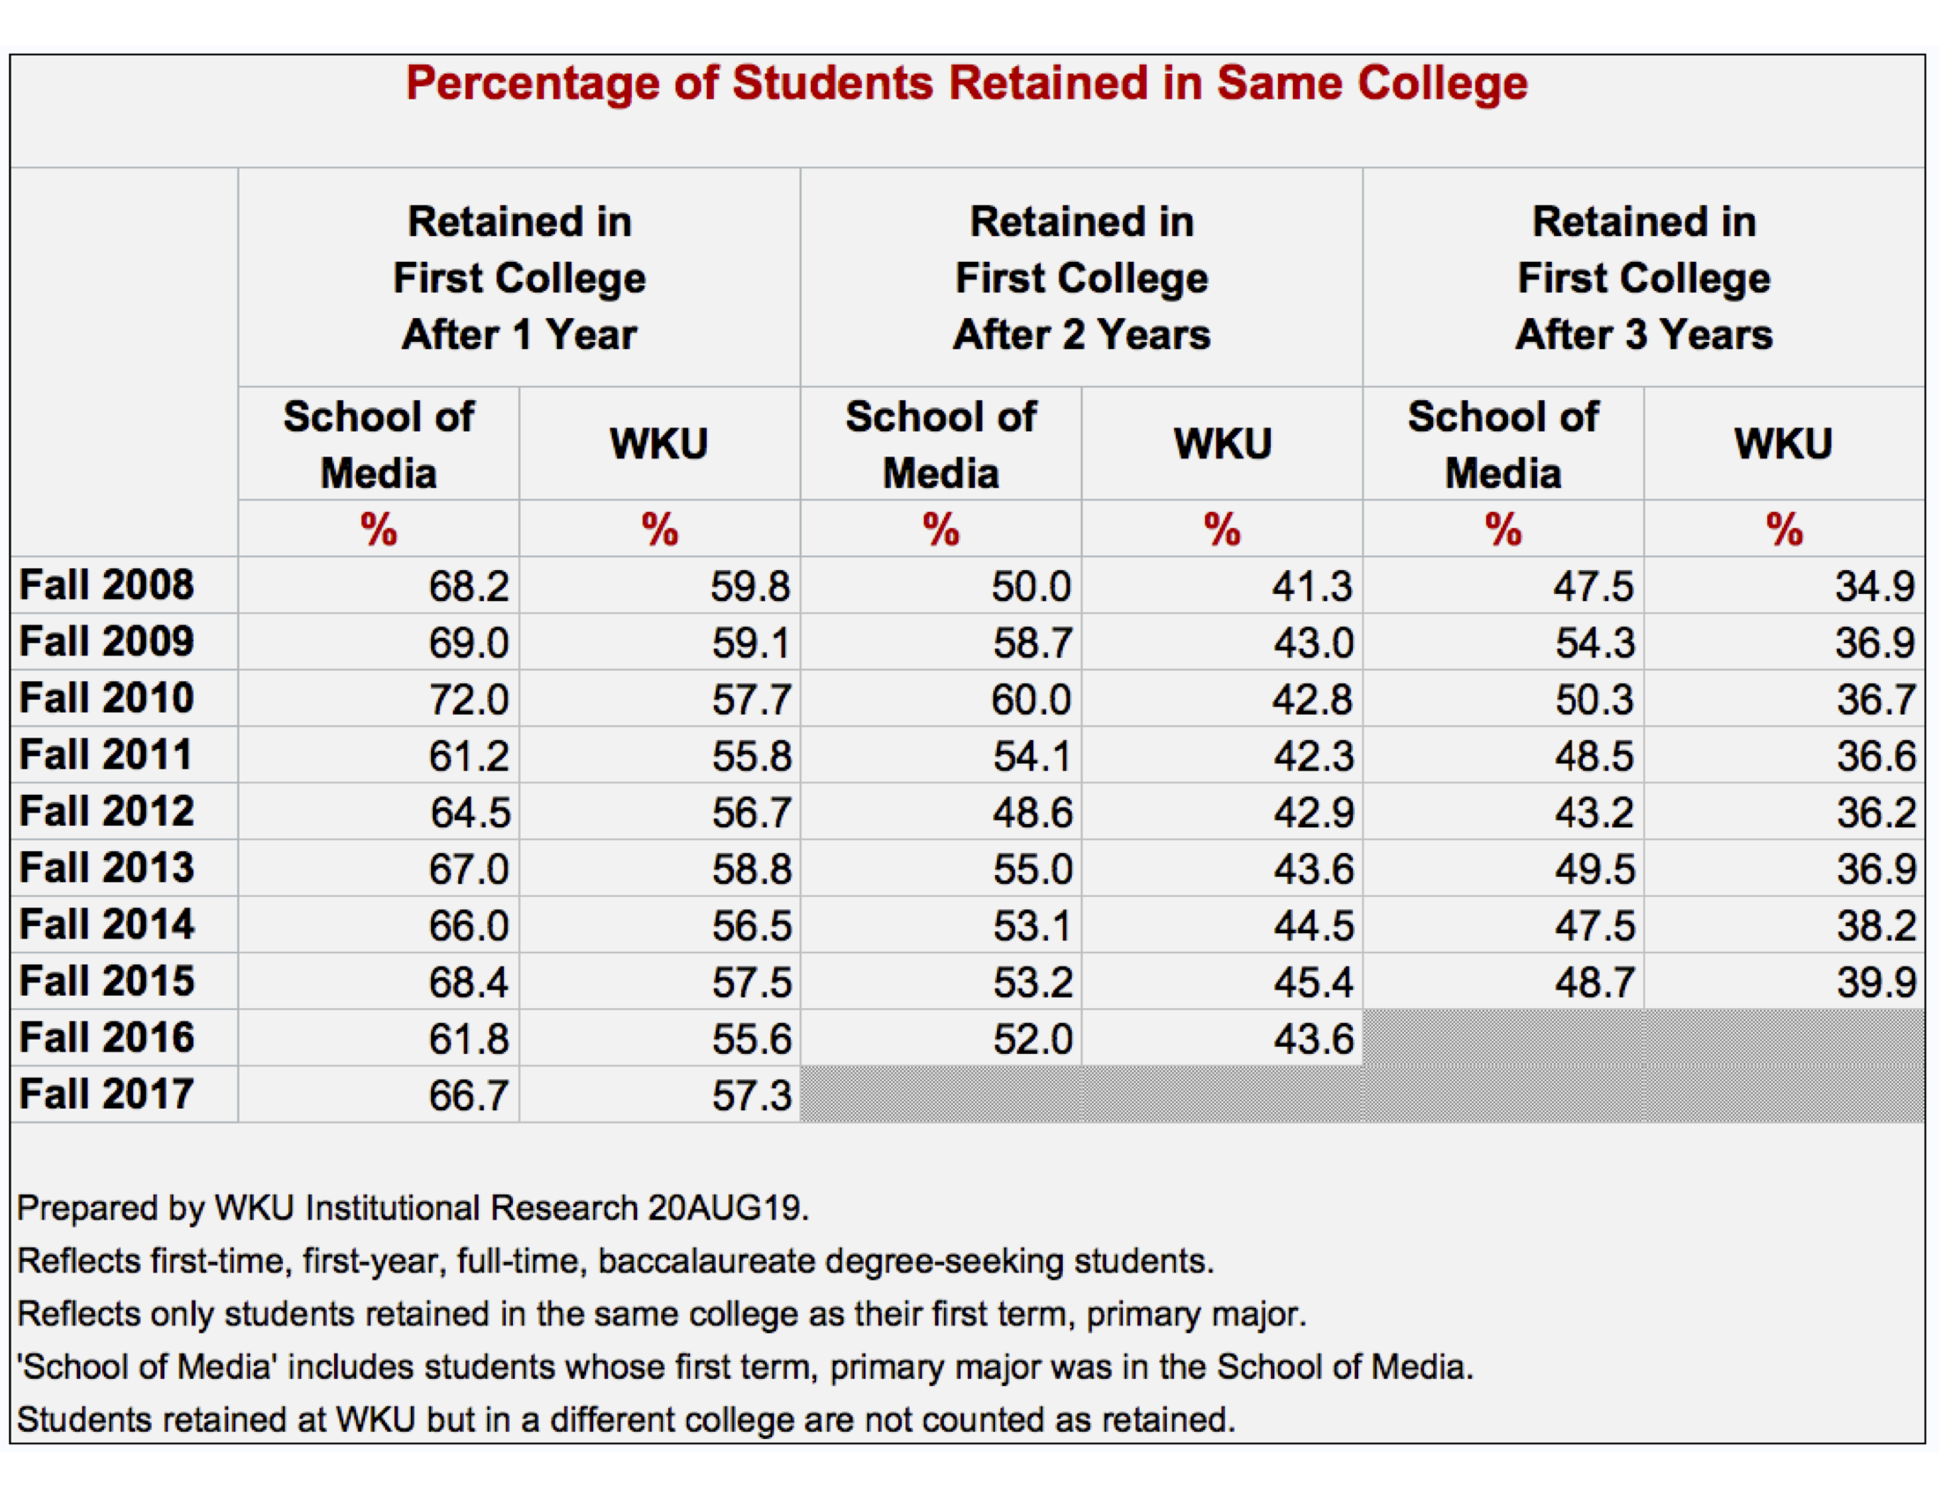This screenshot has height=1498, width=1939.
Task: Select School of Media header under After 2 Years
Action: (x=941, y=444)
